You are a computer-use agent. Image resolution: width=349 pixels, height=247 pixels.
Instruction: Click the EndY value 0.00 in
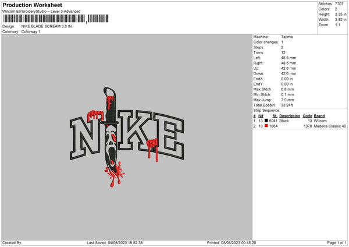pos(287,84)
